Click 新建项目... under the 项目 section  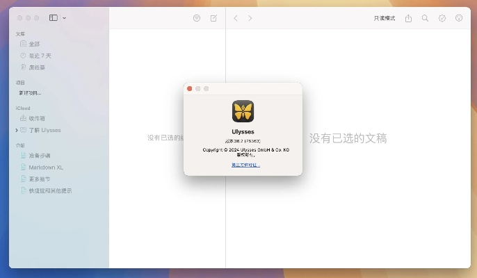[30, 93]
